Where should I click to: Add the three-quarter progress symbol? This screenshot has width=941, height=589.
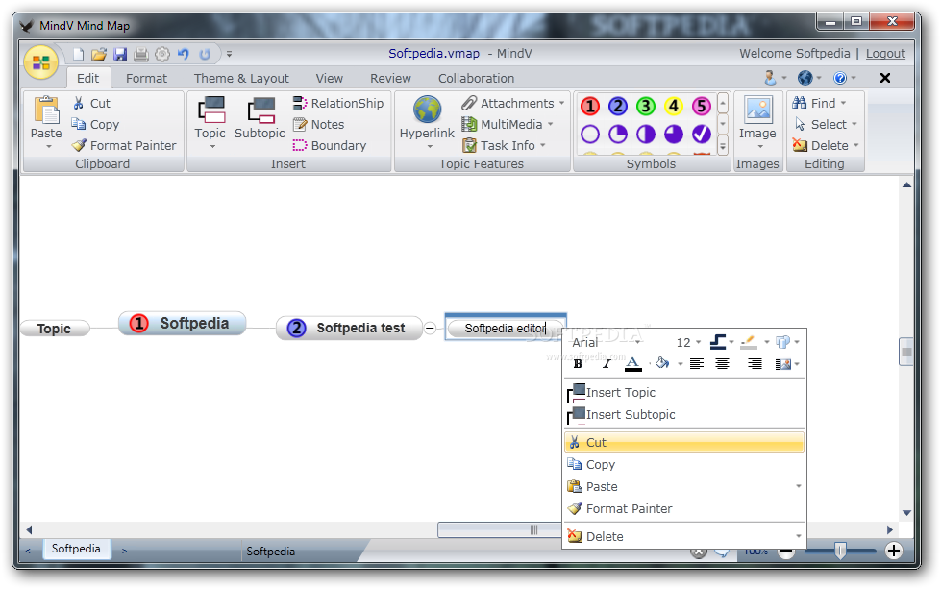click(674, 134)
